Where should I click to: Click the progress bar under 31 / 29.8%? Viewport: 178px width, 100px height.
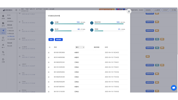pyautogui.click(x=109, y=31)
